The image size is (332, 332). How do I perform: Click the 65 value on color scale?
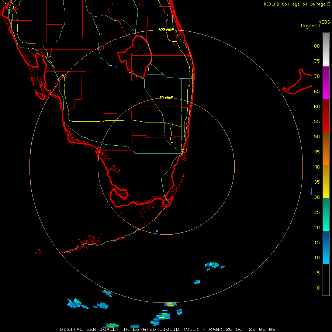click(317, 91)
